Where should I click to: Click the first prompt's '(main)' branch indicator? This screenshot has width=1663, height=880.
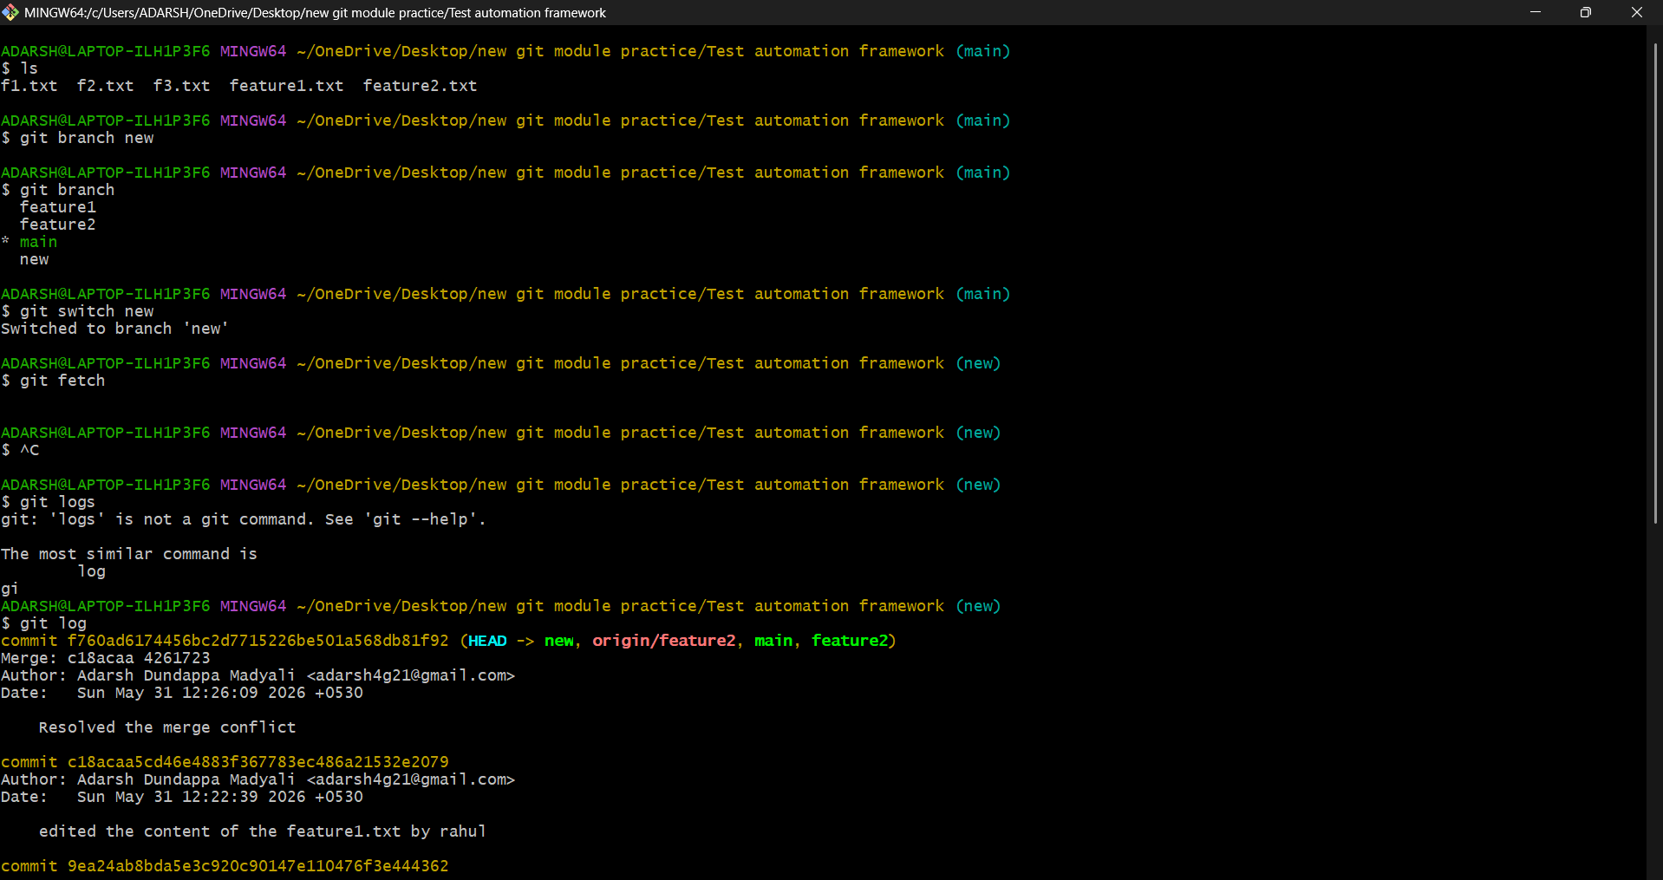tap(983, 51)
